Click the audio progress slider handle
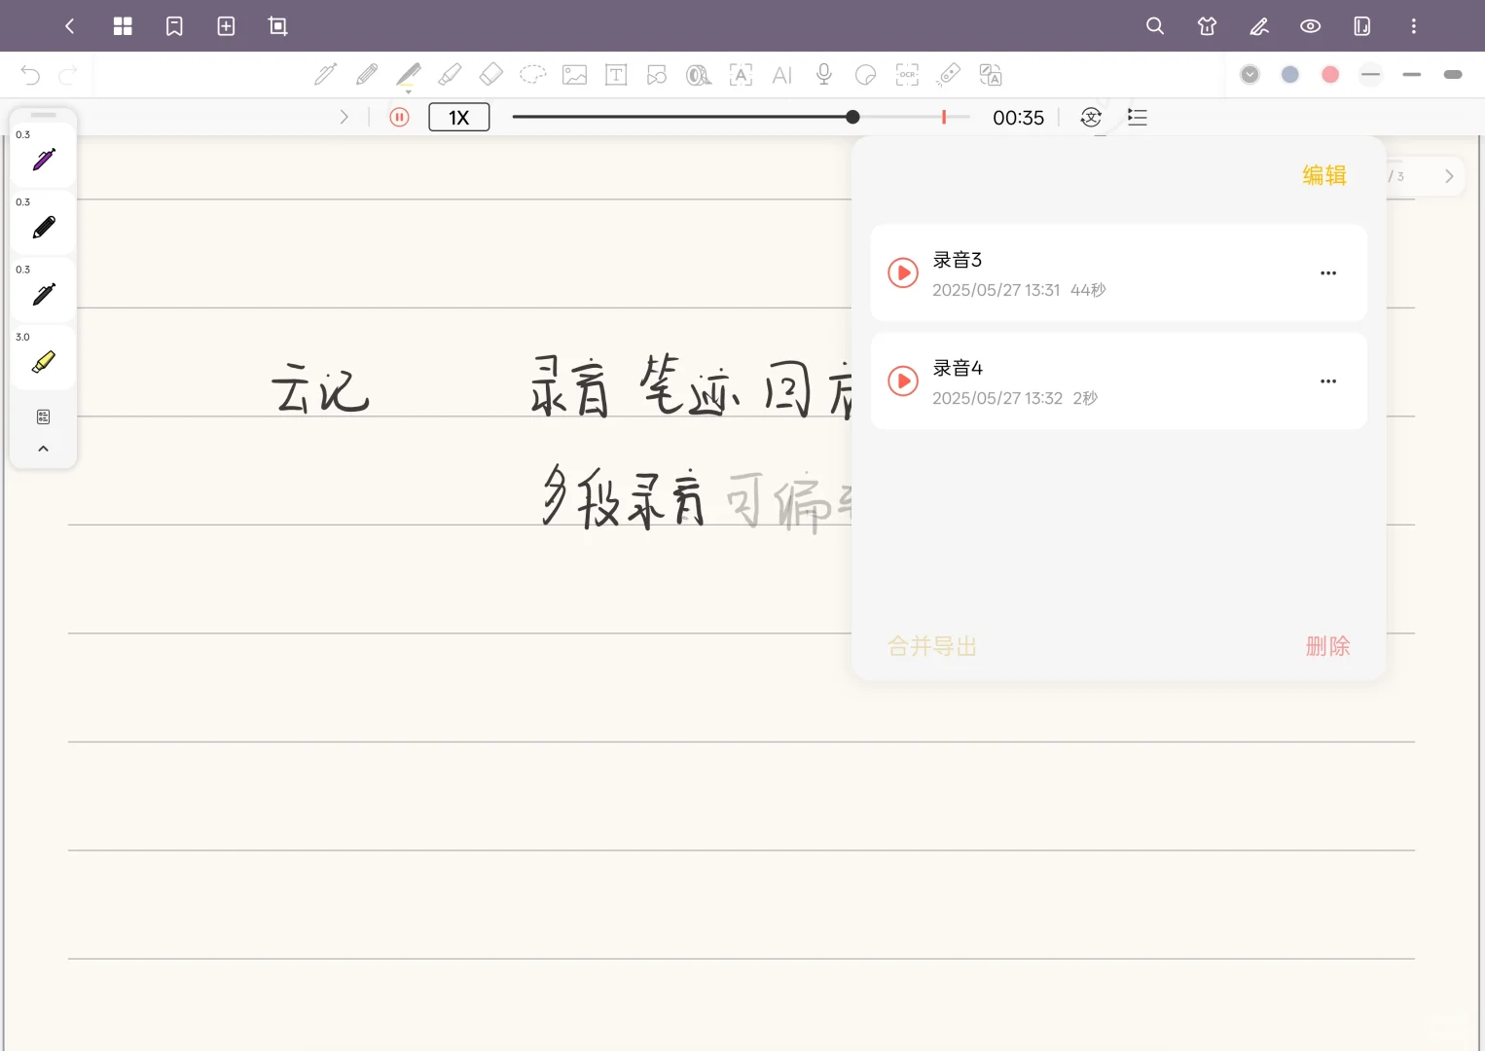The image size is (1485, 1051). coord(852,118)
